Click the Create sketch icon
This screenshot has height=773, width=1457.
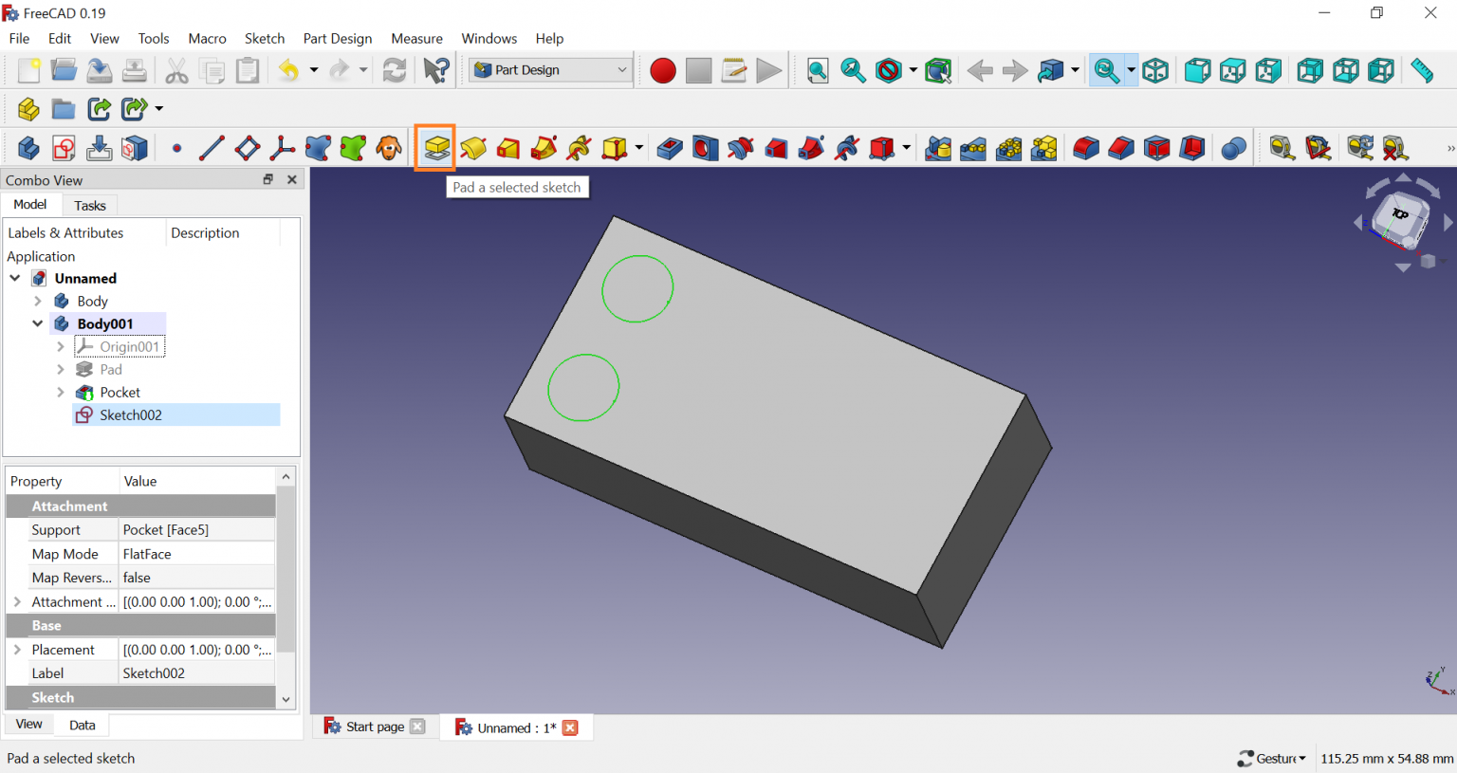coord(64,149)
